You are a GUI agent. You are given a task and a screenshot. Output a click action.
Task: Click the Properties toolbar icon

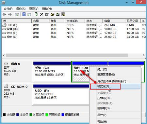pos(47,14)
